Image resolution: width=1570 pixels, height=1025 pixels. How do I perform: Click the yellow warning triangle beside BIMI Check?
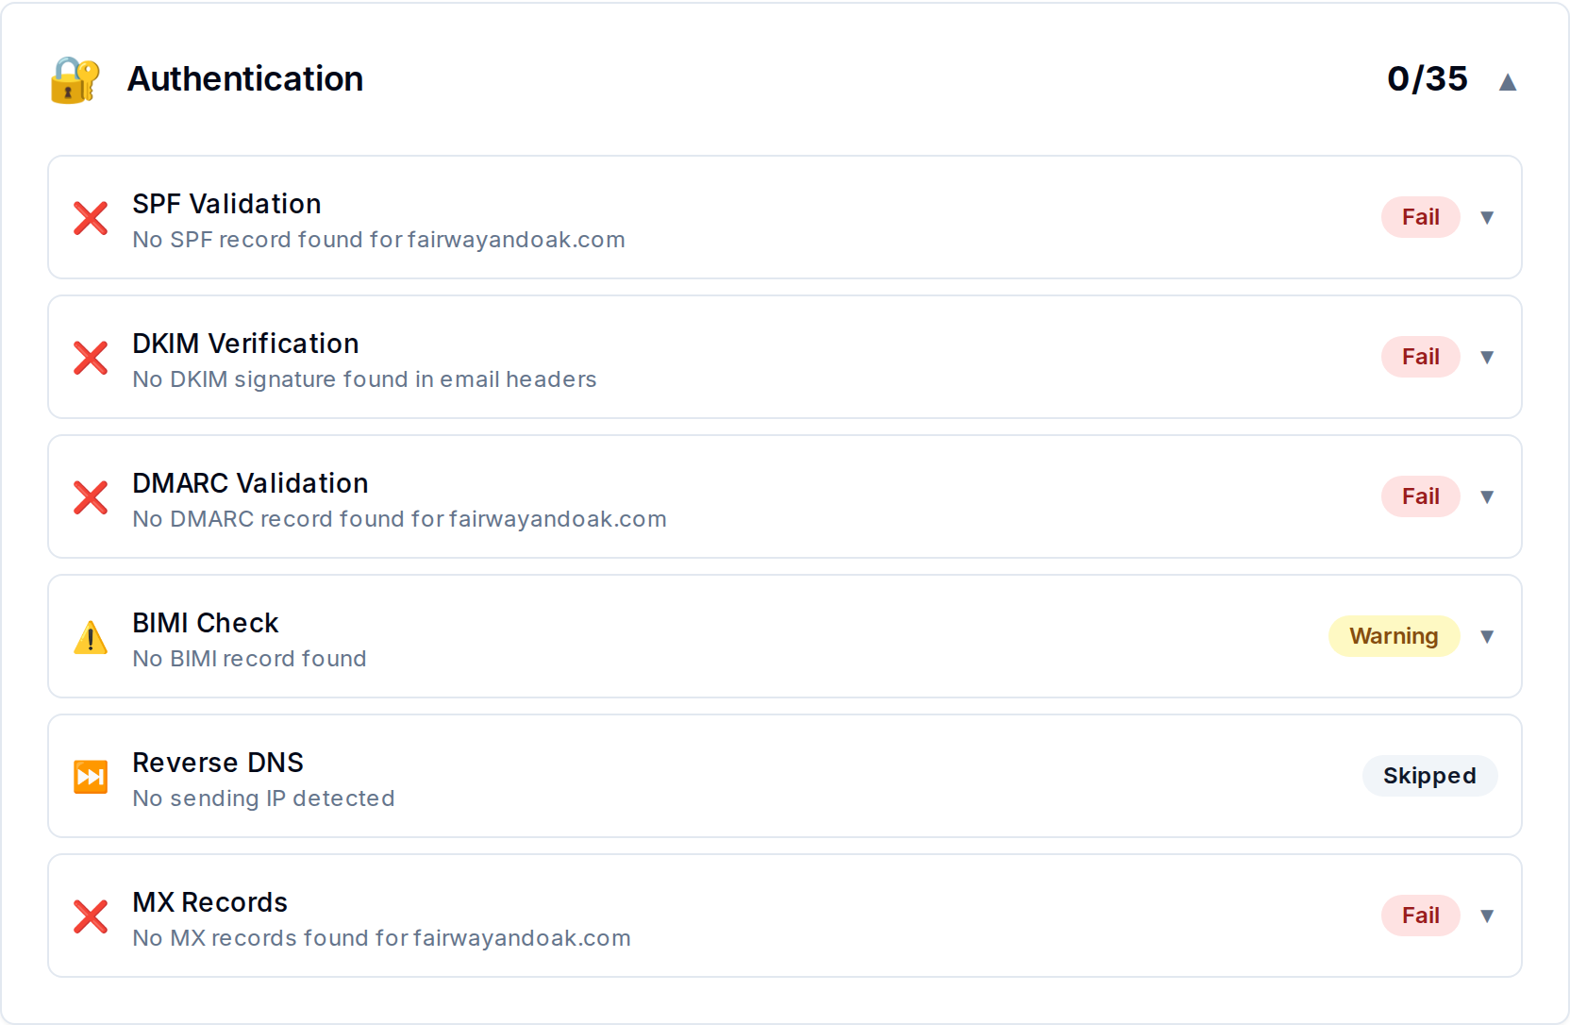91,637
